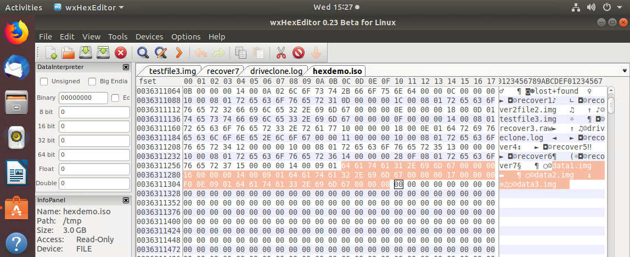630x257 pixels.
Task: Click the 'data1.img' text in ASCII pane
Action: point(572,165)
